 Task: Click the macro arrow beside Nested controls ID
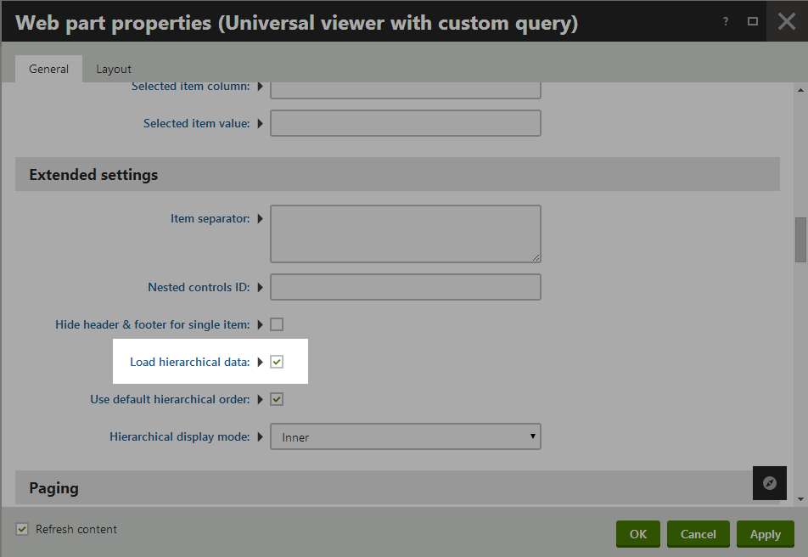pos(261,287)
